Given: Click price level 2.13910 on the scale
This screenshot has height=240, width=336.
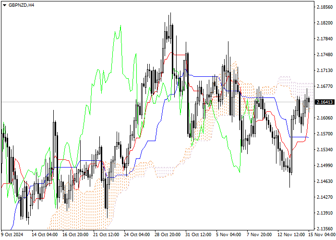Looking at the screenshot, I should pos(325,213).
